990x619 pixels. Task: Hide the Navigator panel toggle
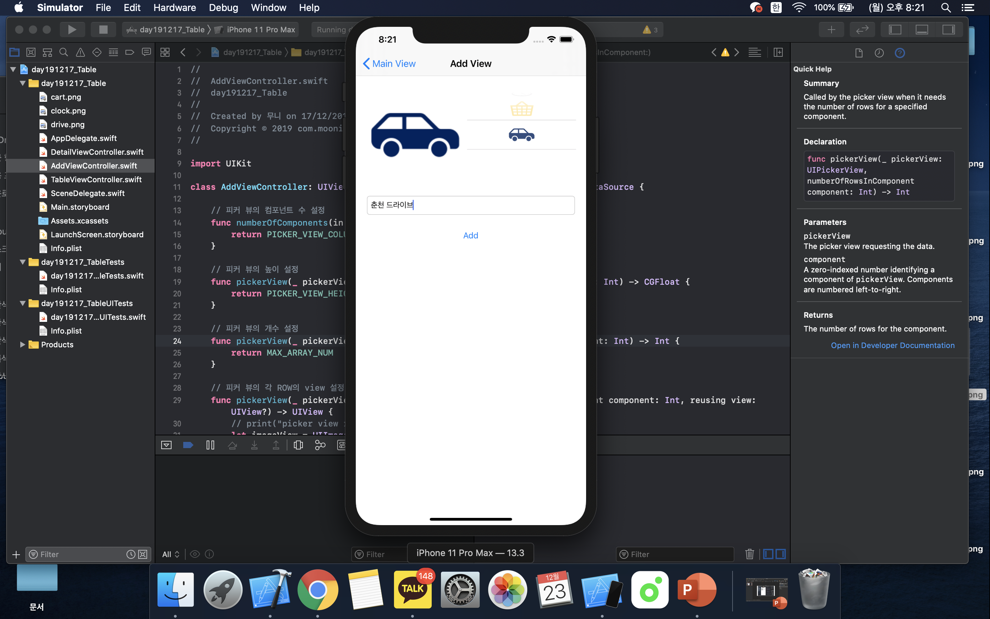coord(895,30)
